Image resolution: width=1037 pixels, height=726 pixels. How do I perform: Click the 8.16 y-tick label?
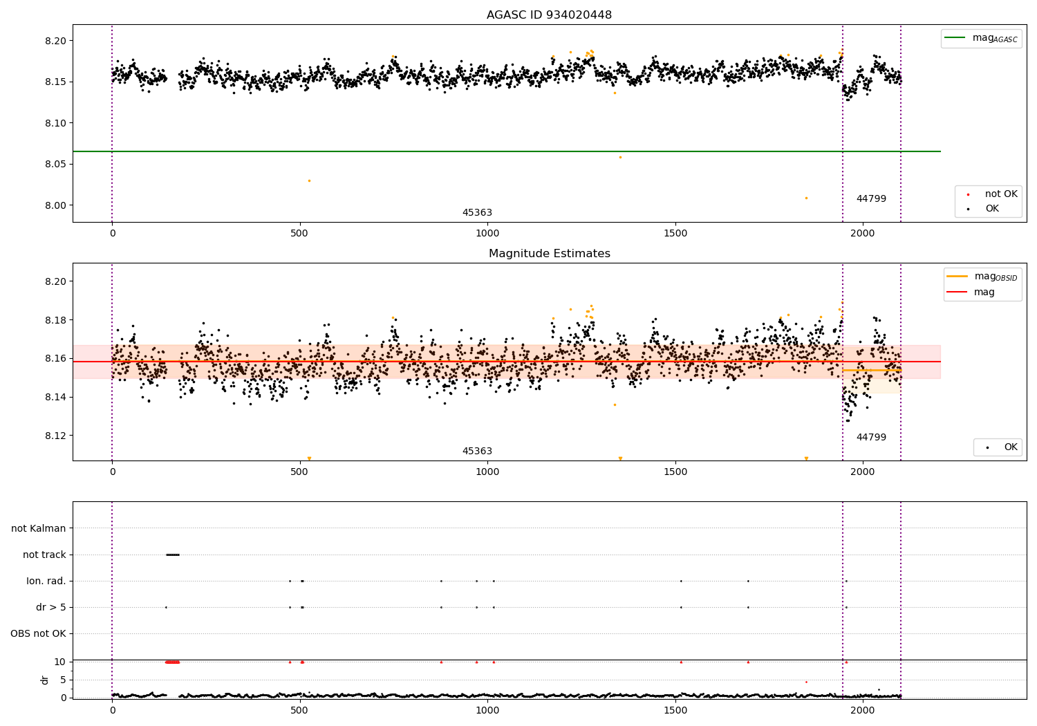pos(56,358)
